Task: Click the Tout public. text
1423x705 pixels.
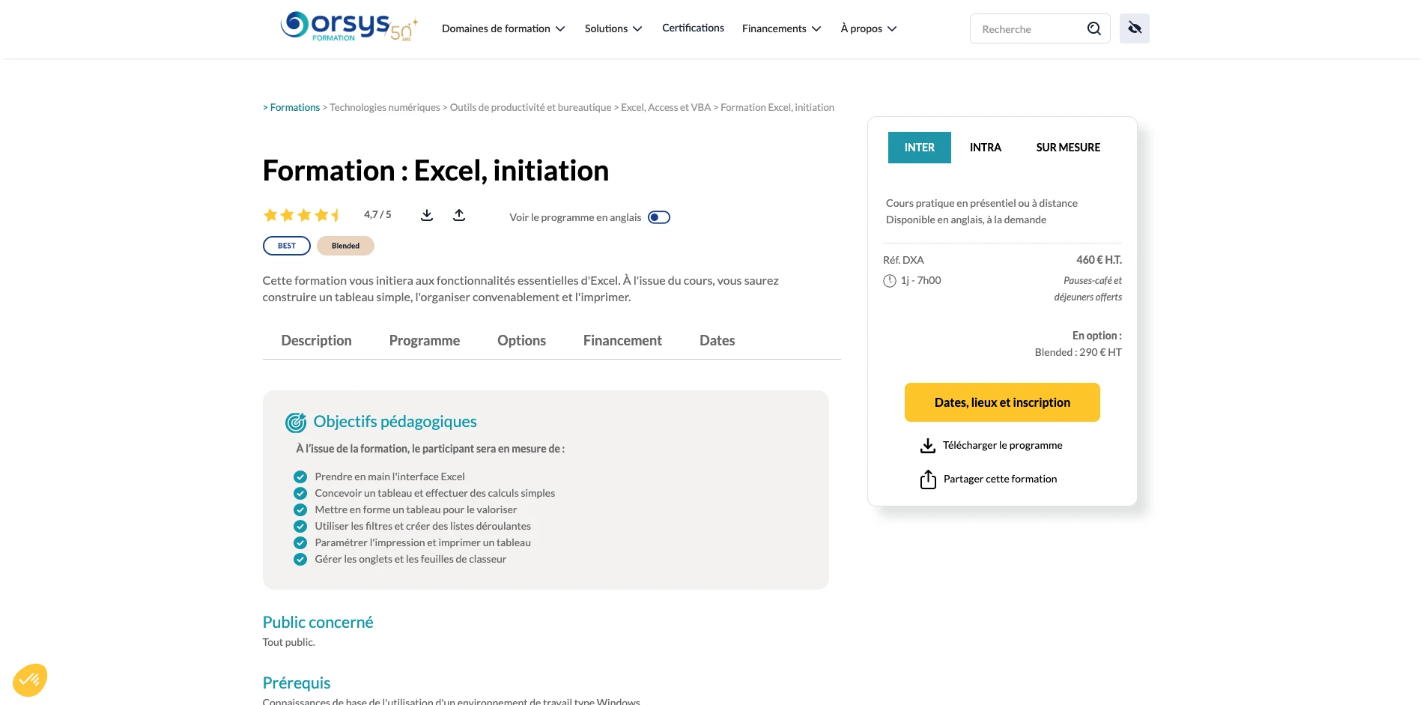Action: pos(288,643)
